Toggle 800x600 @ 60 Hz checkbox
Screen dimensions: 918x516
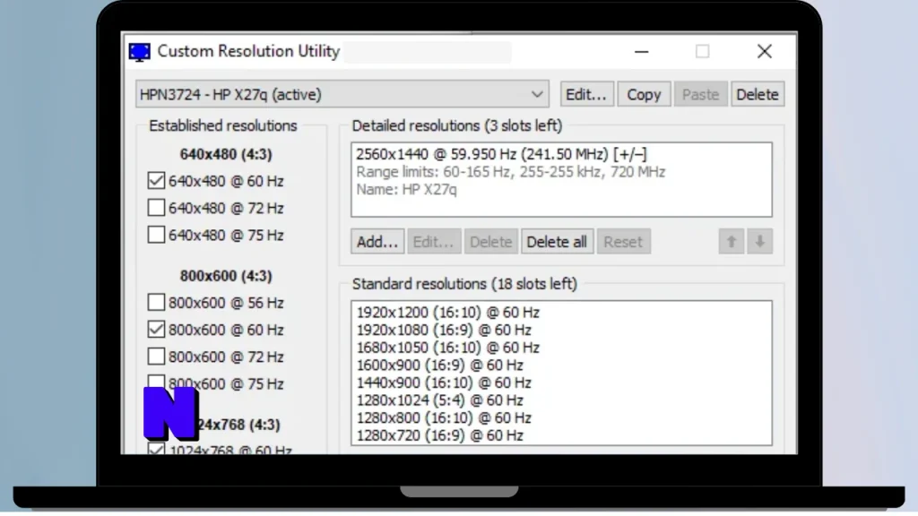156,330
